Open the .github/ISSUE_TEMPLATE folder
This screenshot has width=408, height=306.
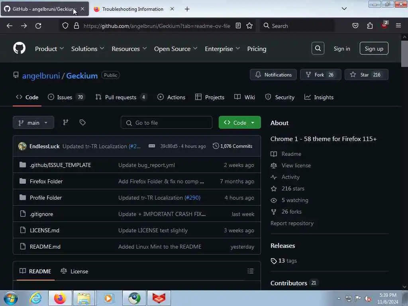tap(61, 165)
